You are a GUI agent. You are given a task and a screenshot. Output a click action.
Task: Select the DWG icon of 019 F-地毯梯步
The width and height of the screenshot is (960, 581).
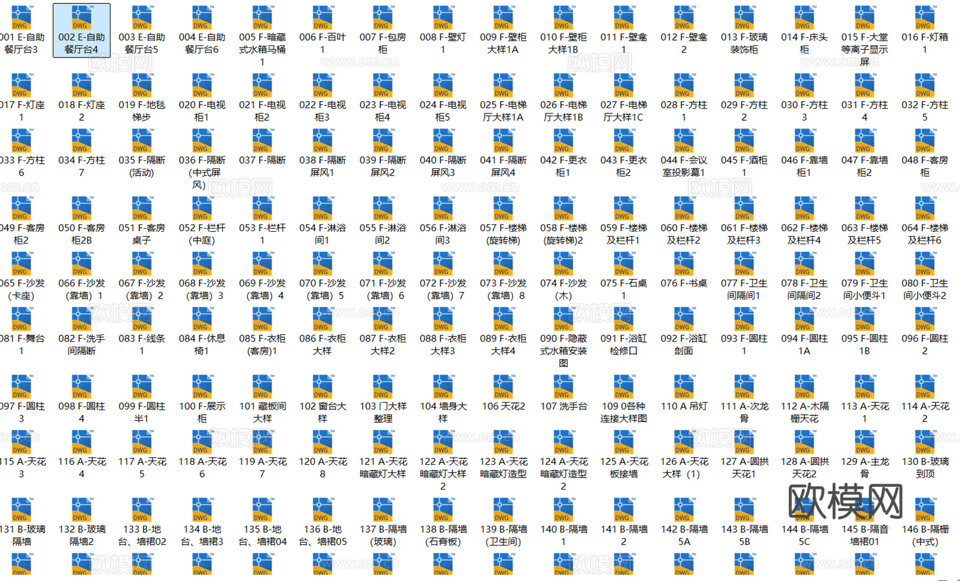[142, 85]
